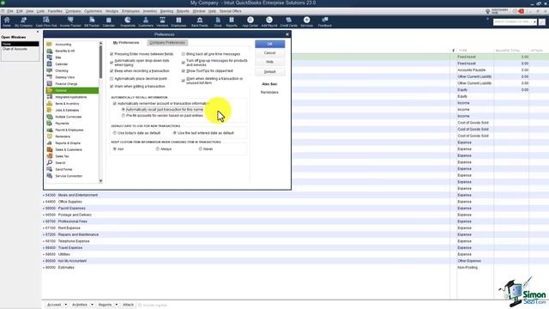Toggle Automatically remember account or transaction information
This screenshot has height=309, width=549.
pyautogui.click(x=114, y=104)
